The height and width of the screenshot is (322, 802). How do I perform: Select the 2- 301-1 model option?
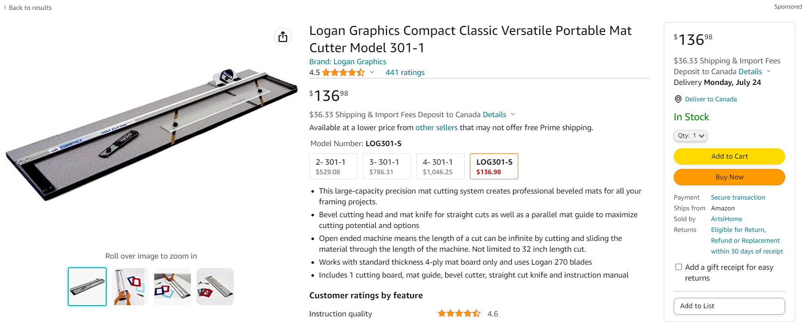click(333, 166)
